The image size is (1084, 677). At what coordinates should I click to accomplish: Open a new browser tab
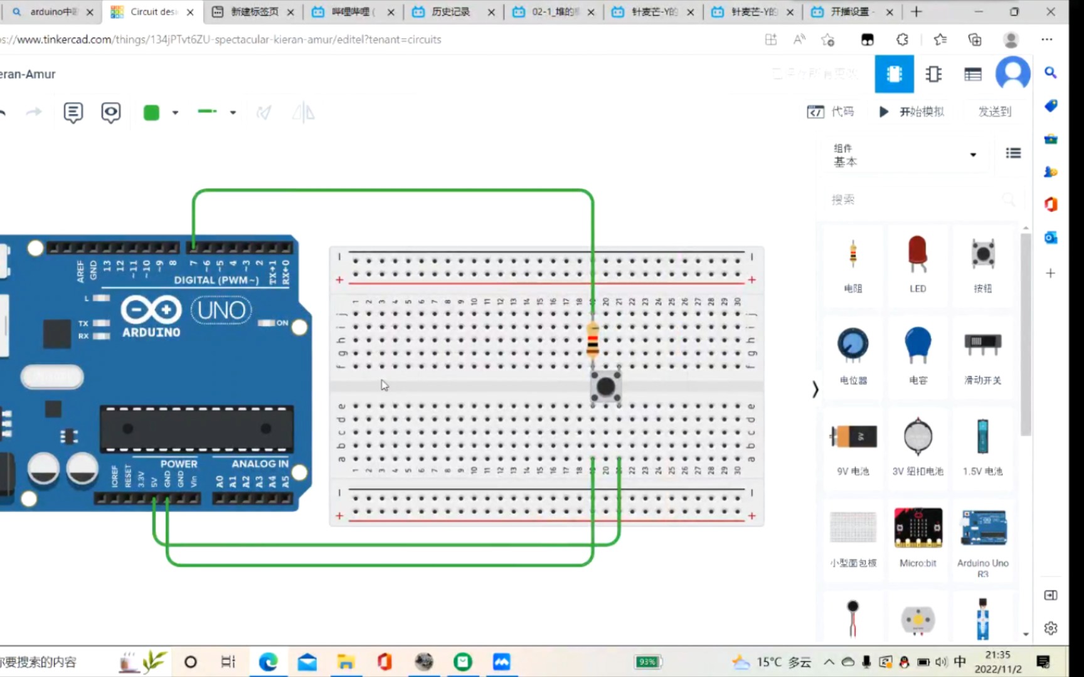tap(916, 12)
